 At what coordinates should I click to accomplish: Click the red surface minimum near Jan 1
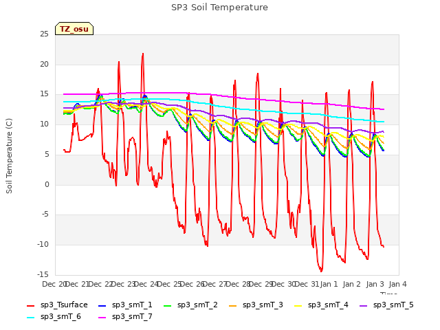click(x=321, y=271)
